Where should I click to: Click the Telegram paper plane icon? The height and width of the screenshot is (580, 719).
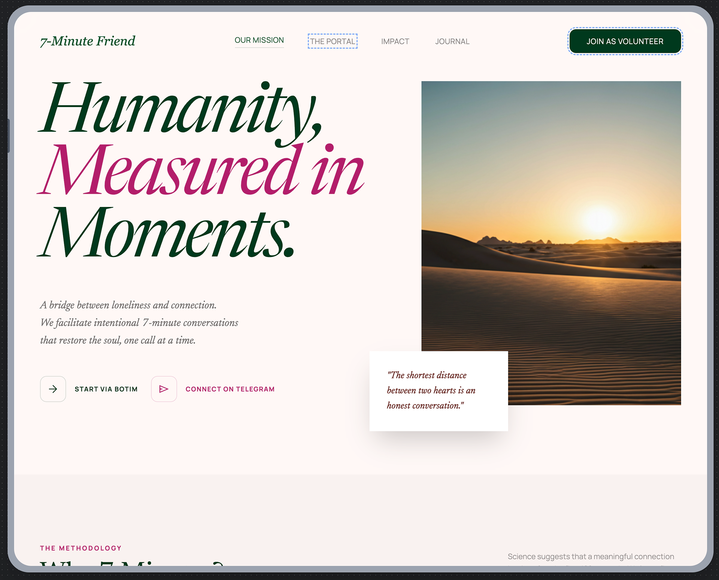pyautogui.click(x=164, y=389)
